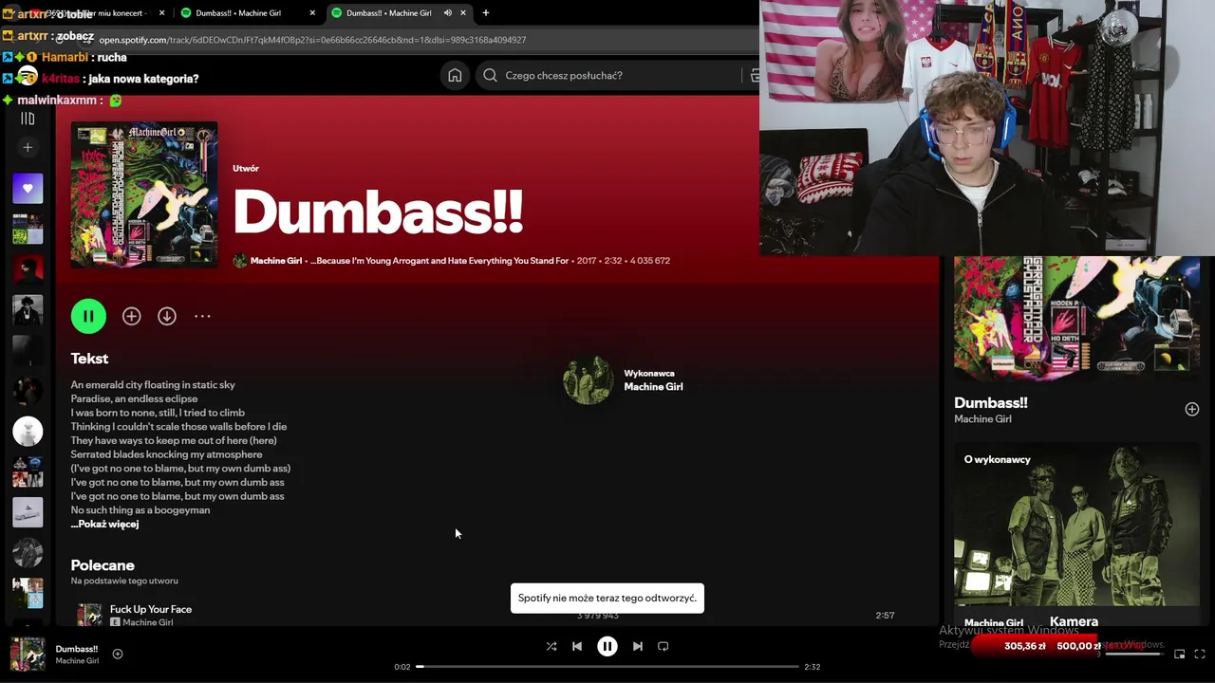1215x683 pixels.
Task: Select lyric line 'An emerald city floating in static sky'
Action: click(x=153, y=385)
